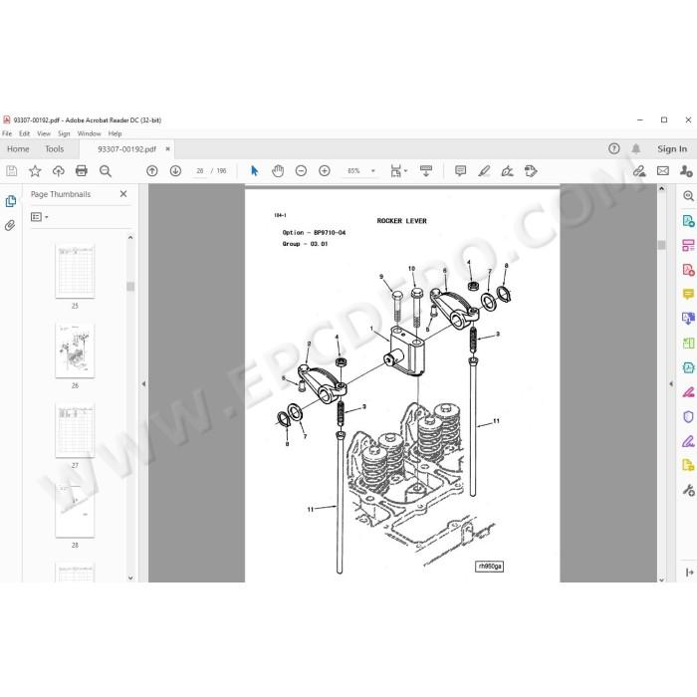Click the document vertical scrollbar thumb
This screenshot has height=697, width=697.
(661, 245)
